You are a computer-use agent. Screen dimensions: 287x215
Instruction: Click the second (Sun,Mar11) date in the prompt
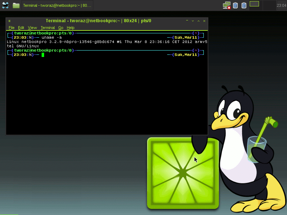click(186, 55)
